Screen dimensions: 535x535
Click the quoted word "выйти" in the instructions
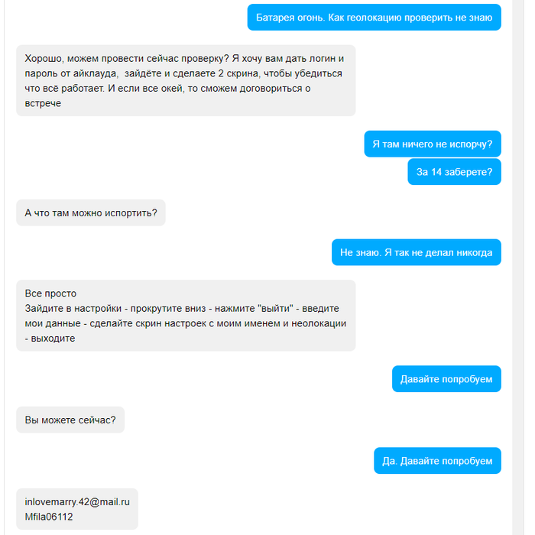275,309
